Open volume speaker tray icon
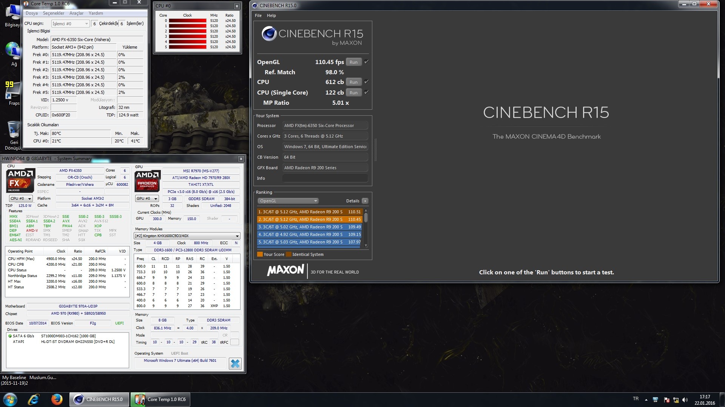Screen dimensions: 725x407 click(x=685, y=400)
